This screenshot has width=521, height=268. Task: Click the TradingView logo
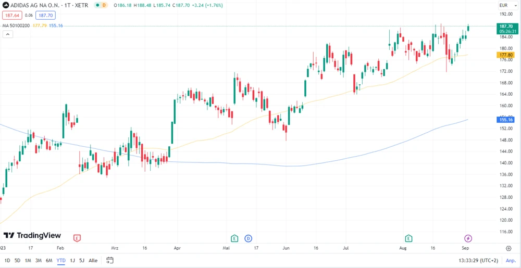(x=32, y=236)
